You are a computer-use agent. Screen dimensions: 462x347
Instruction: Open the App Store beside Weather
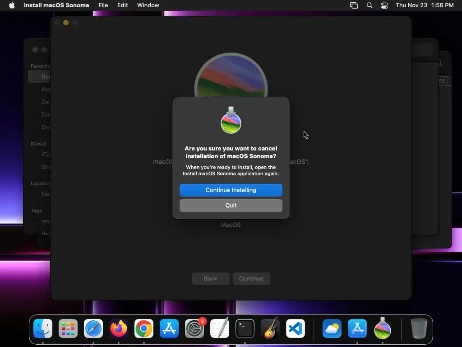(357, 328)
